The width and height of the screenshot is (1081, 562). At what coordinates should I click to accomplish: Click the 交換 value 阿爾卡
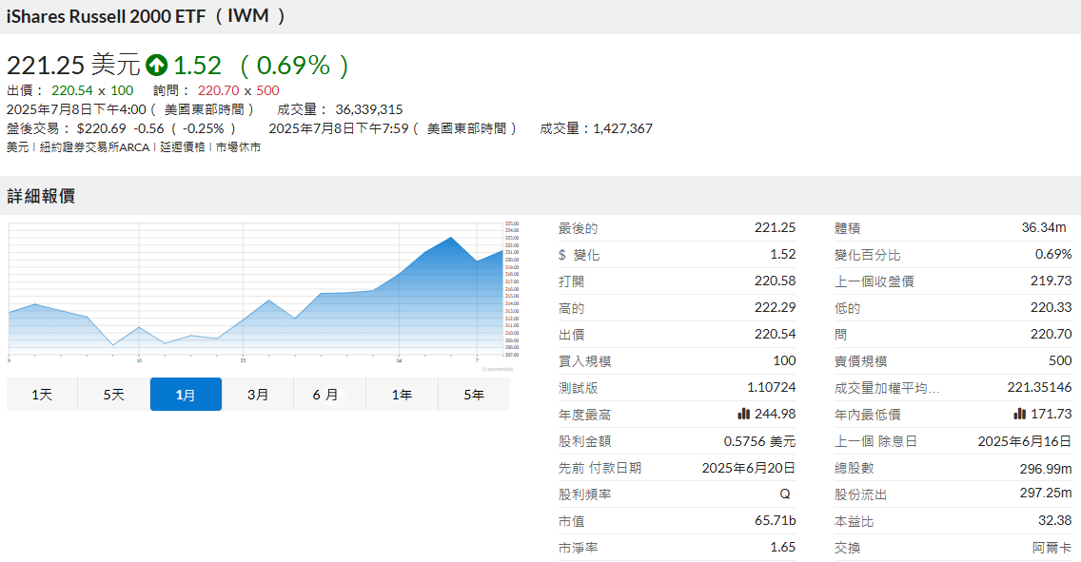[x=1052, y=548]
